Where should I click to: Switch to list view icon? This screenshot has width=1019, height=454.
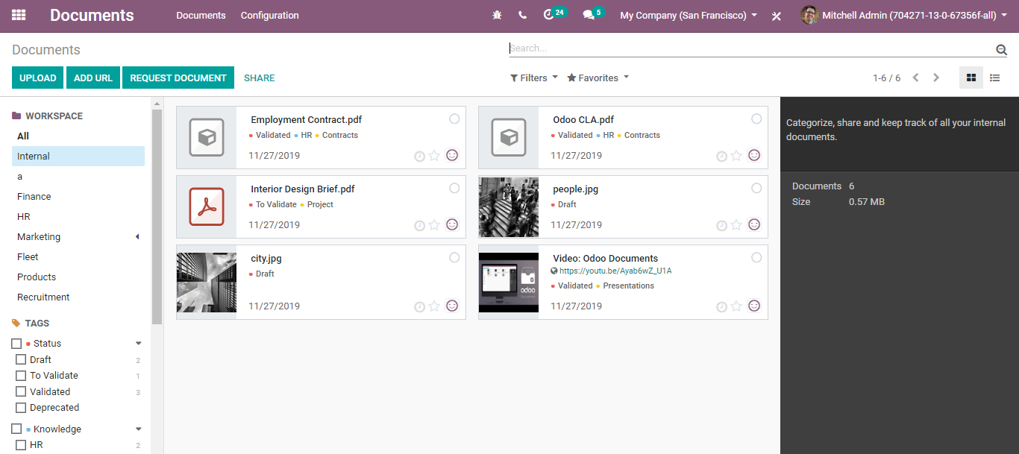point(995,78)
